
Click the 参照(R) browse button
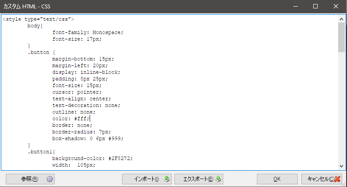[x=30, y=179]
